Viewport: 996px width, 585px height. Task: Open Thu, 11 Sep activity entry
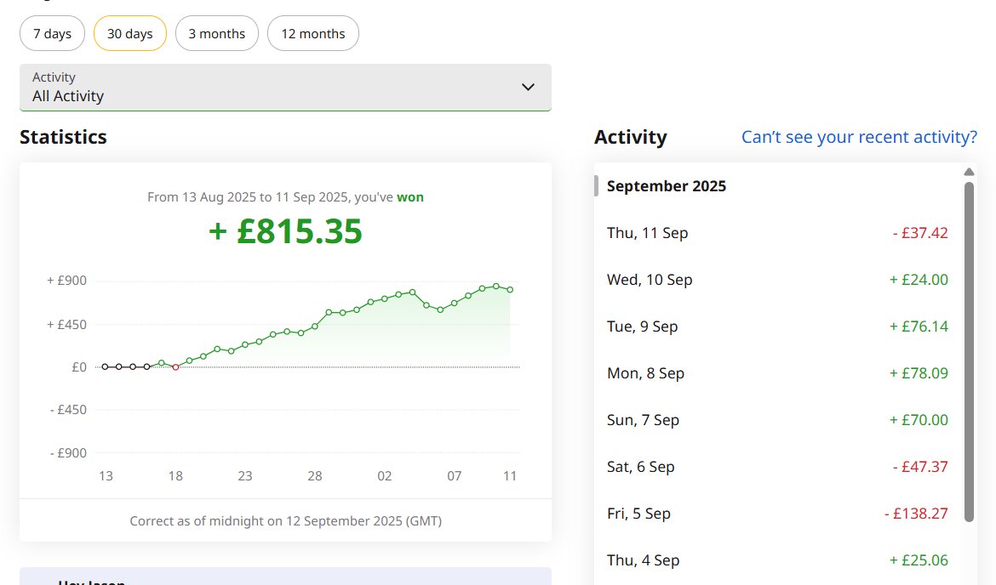[x=777, y=233]
